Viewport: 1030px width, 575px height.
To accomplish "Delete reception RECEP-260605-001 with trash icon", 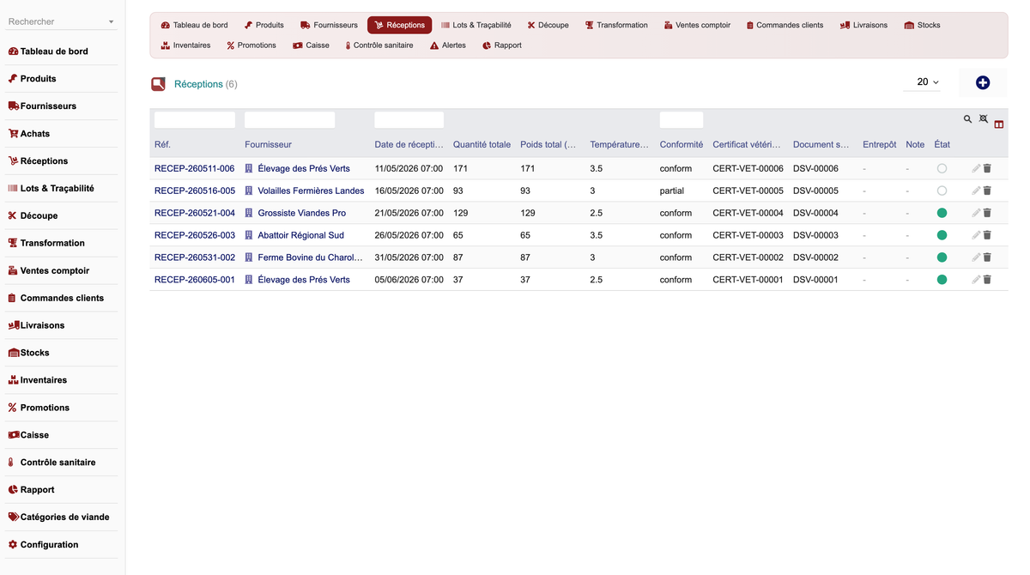I will pyautogui.click(x=987, y=280).
